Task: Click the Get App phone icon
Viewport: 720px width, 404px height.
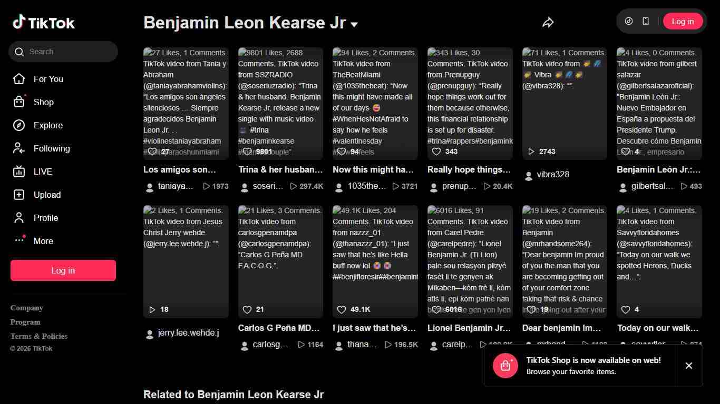Action: coord(645,21)
